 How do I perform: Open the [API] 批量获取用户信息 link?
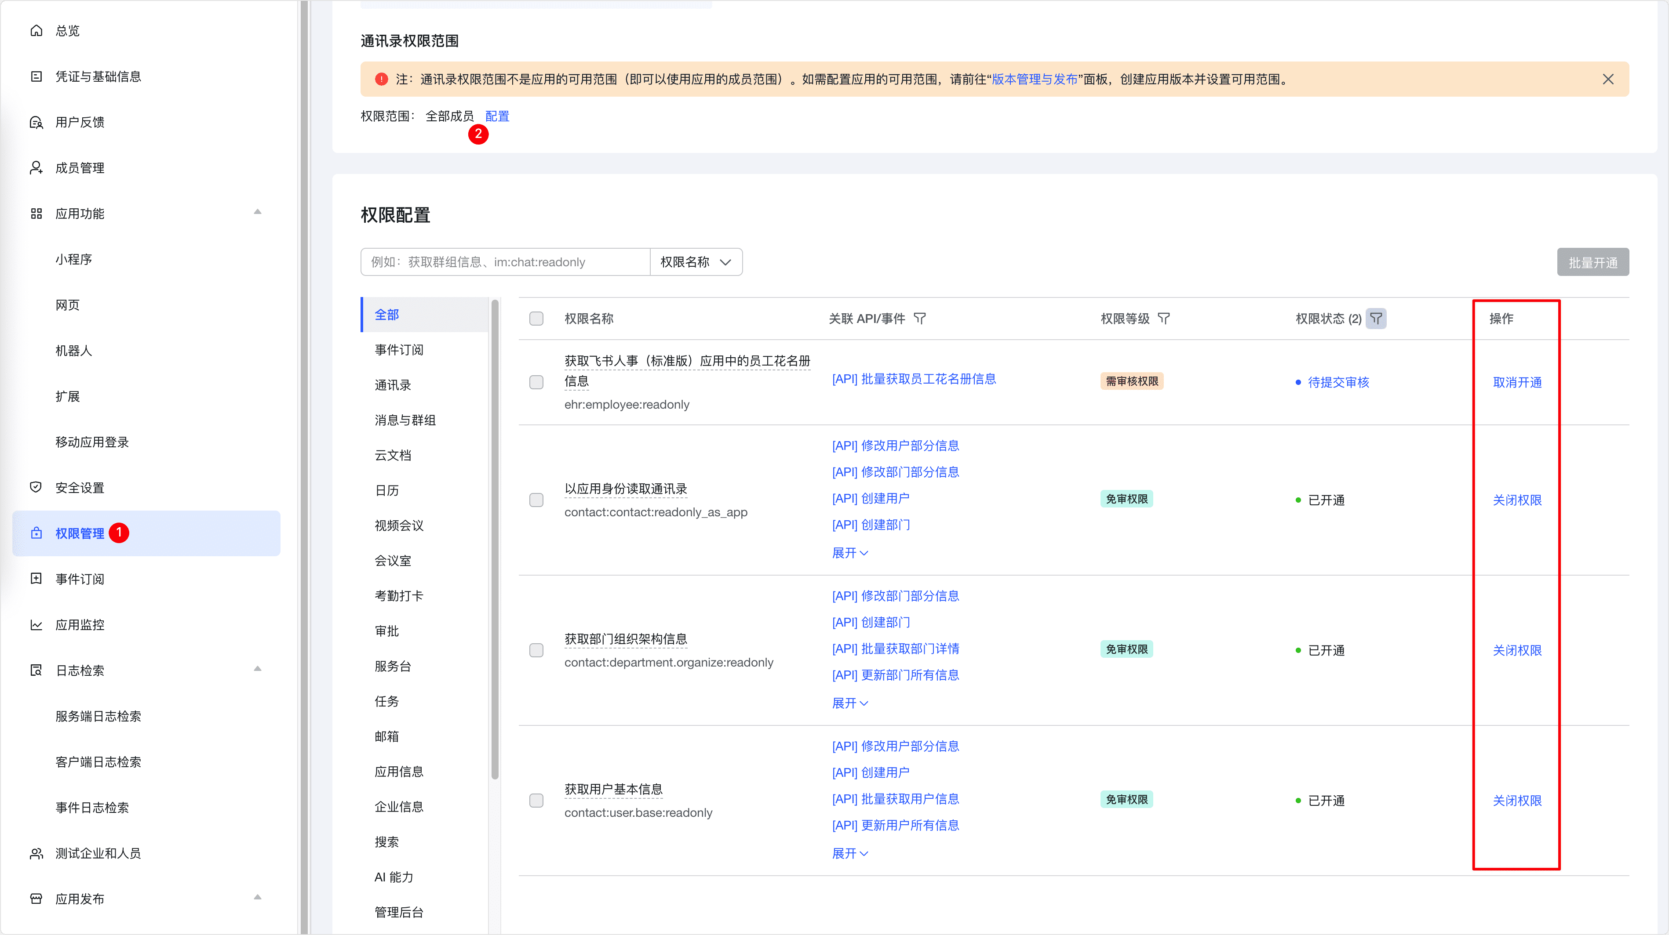pyautogui.click(x=896, y=799)
